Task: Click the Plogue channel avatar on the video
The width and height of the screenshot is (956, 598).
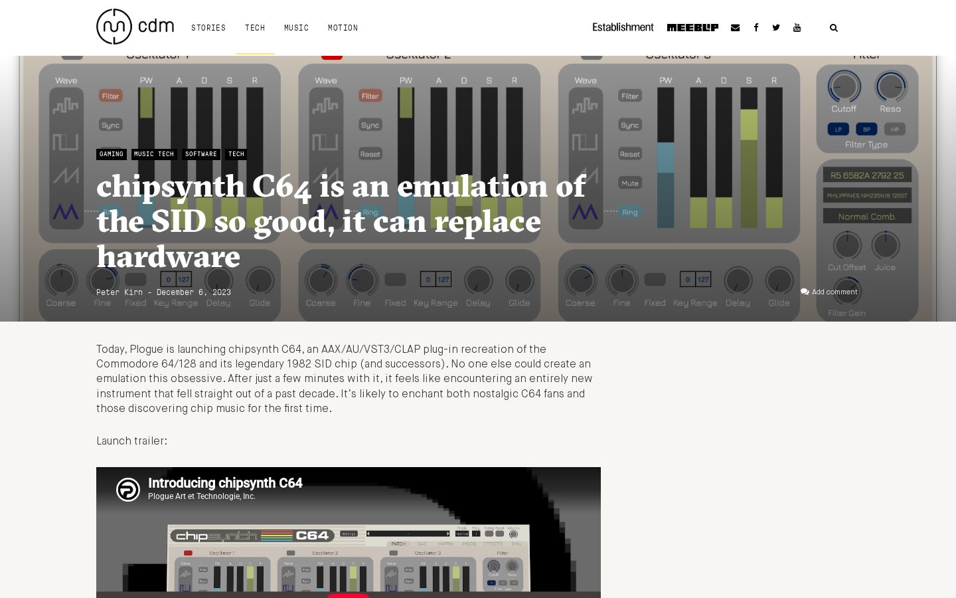Action: (128, 490)
